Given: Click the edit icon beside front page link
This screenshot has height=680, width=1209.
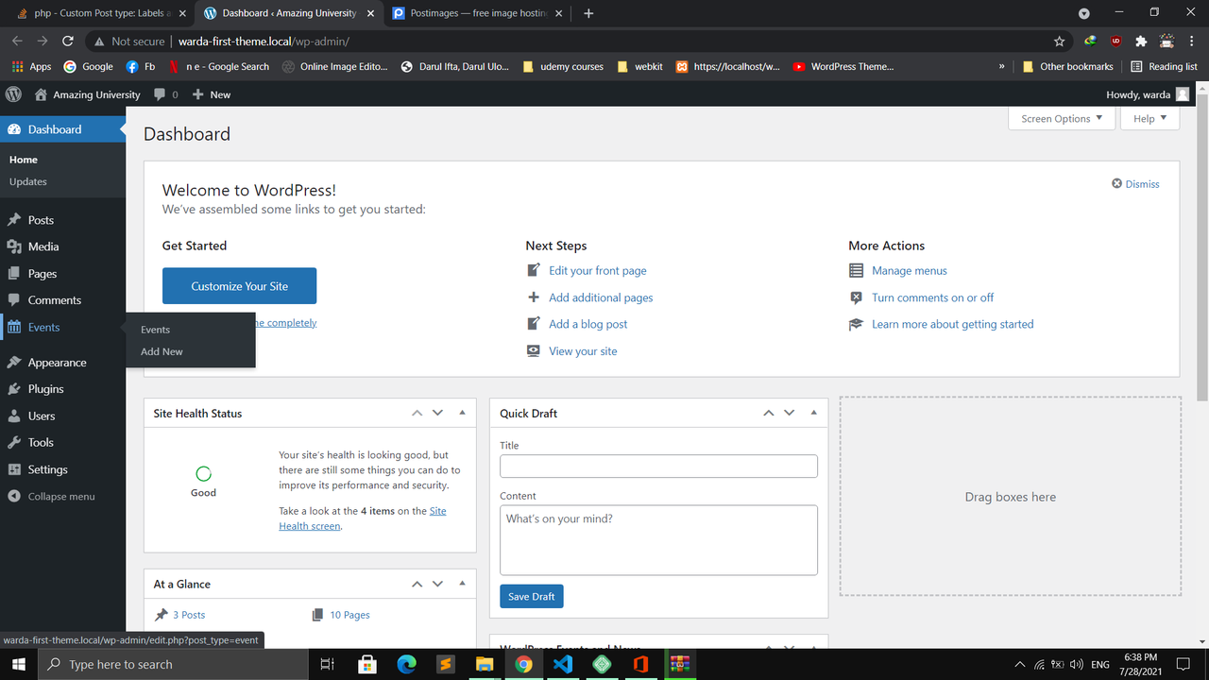Looking at the screenshot, I should coord(534,270).
